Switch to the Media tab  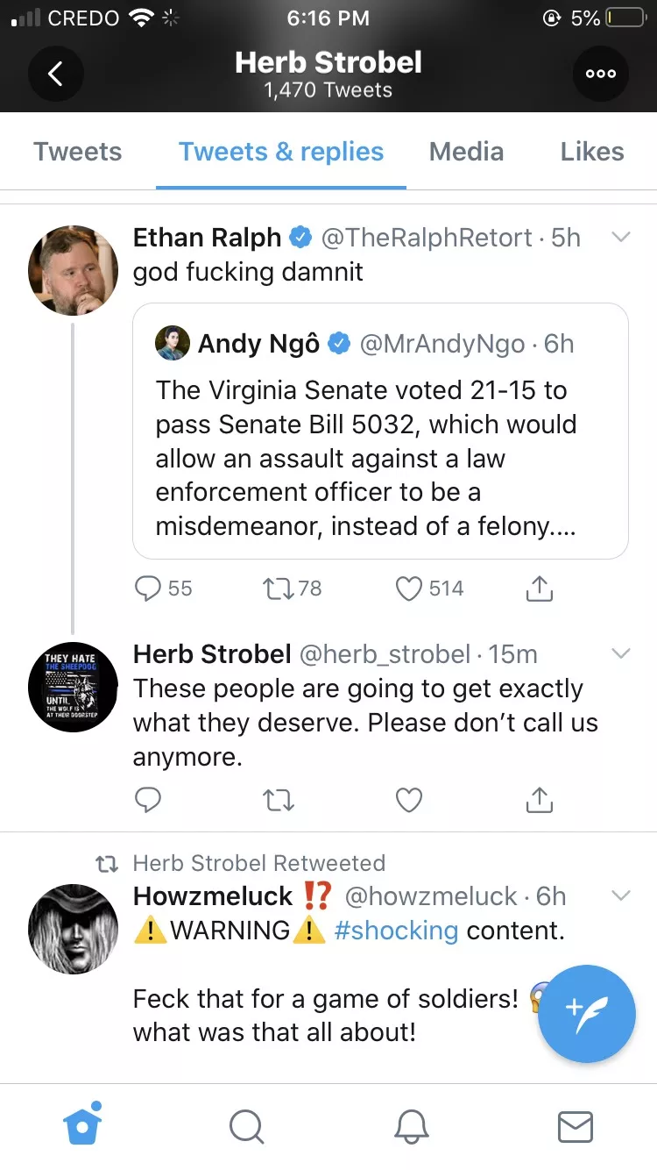pos(466,152)
